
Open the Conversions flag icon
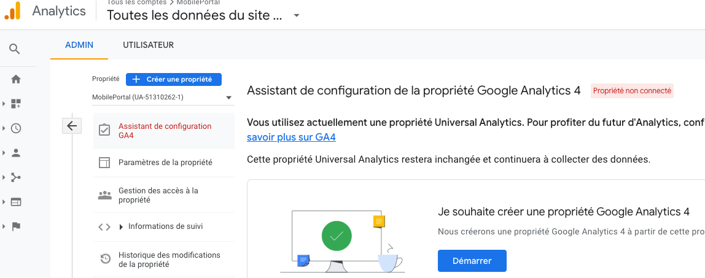16,226
